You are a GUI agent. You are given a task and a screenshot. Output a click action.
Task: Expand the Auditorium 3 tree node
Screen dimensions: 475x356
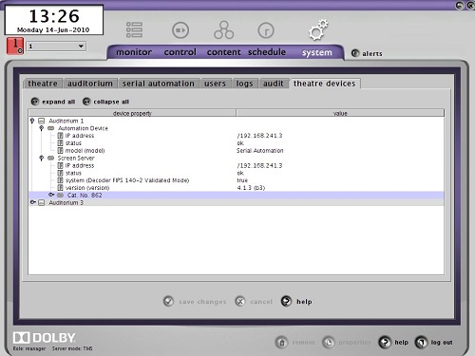pyautogui.click(x=32, y=202)
